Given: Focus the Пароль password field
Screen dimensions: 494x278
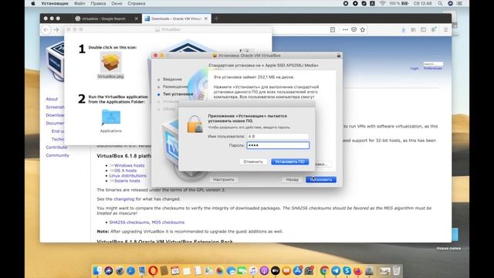Looking at the screenshot, I should (278, 145).
